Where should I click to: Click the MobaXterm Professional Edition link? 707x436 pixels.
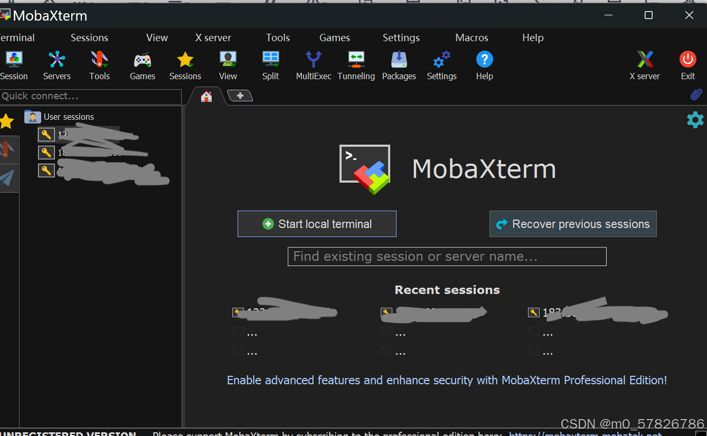pos(447,380)
